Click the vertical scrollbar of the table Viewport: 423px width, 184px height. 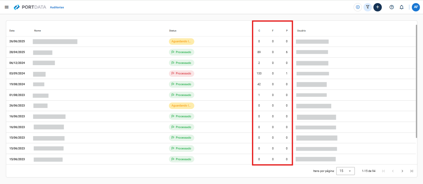(416, 81)
